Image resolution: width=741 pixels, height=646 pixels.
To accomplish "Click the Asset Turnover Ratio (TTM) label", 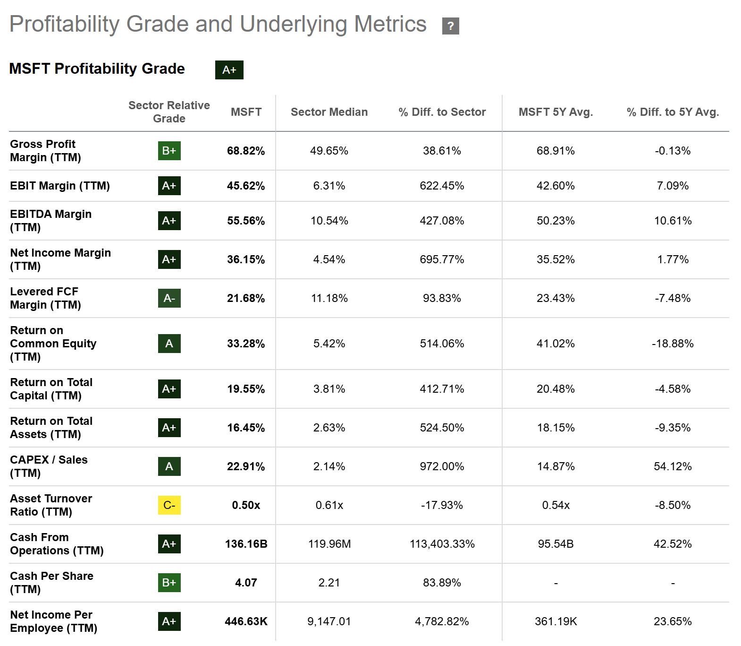I will pos(51,505).
